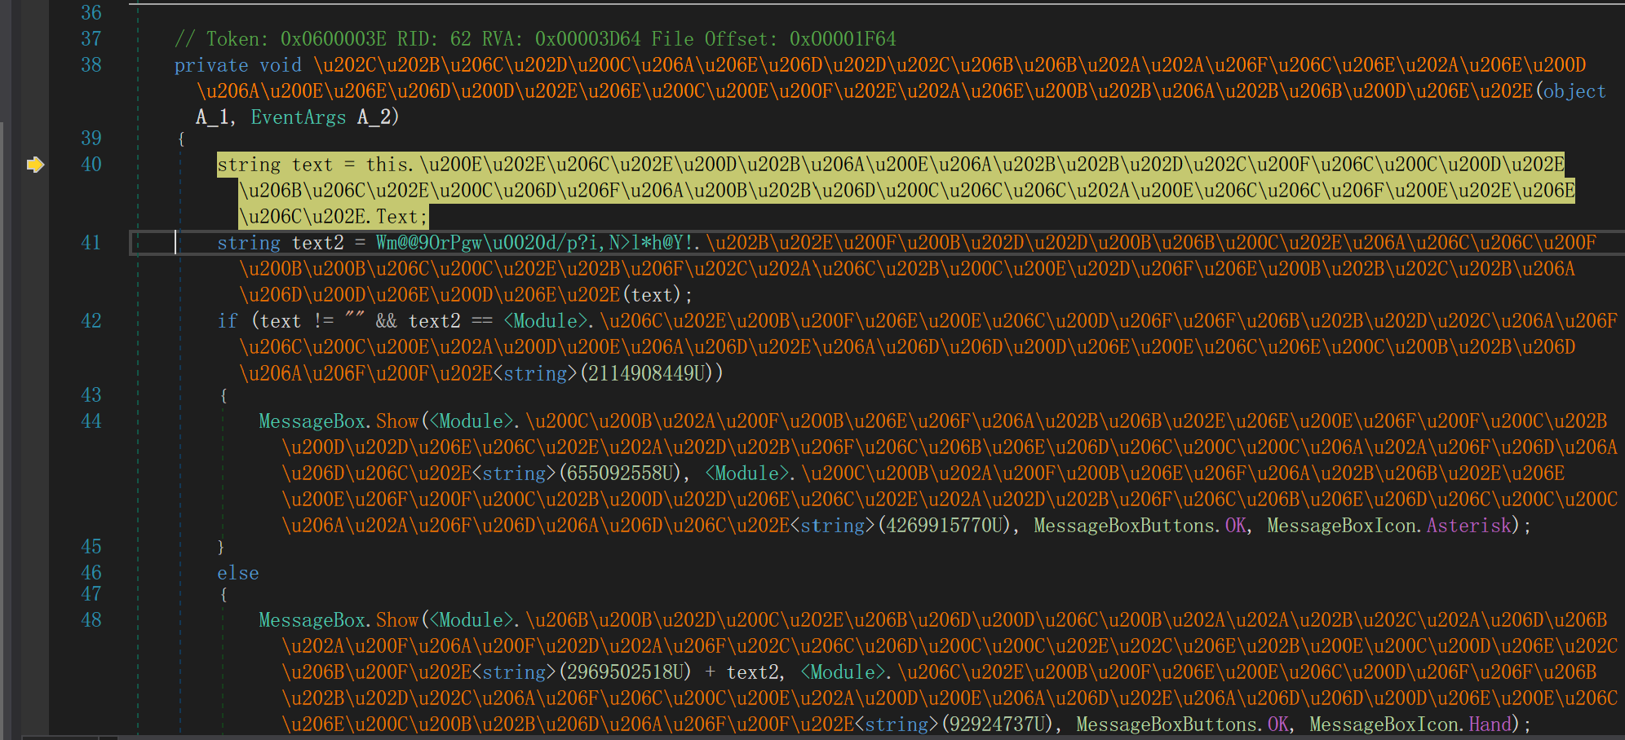Click the '(text);' argument on line 41
This screenshot has height=740, width=1625.
(658, 295)
